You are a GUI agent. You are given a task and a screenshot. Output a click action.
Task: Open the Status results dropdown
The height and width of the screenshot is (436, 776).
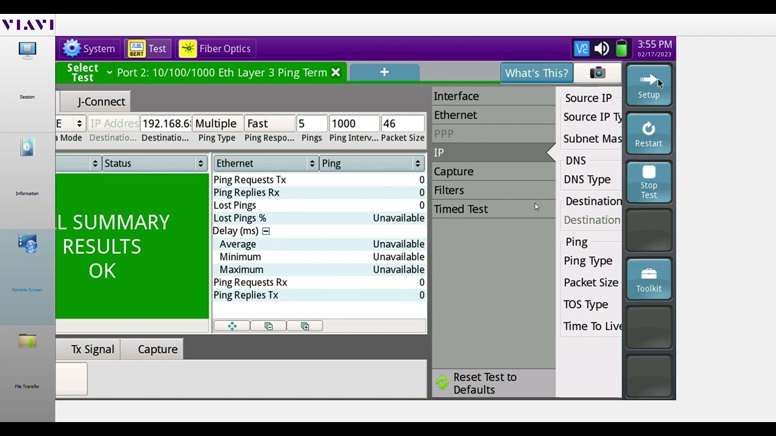tap(155, 163)
